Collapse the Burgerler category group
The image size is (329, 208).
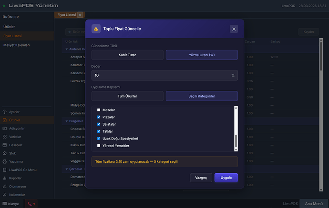click(66, 121)
